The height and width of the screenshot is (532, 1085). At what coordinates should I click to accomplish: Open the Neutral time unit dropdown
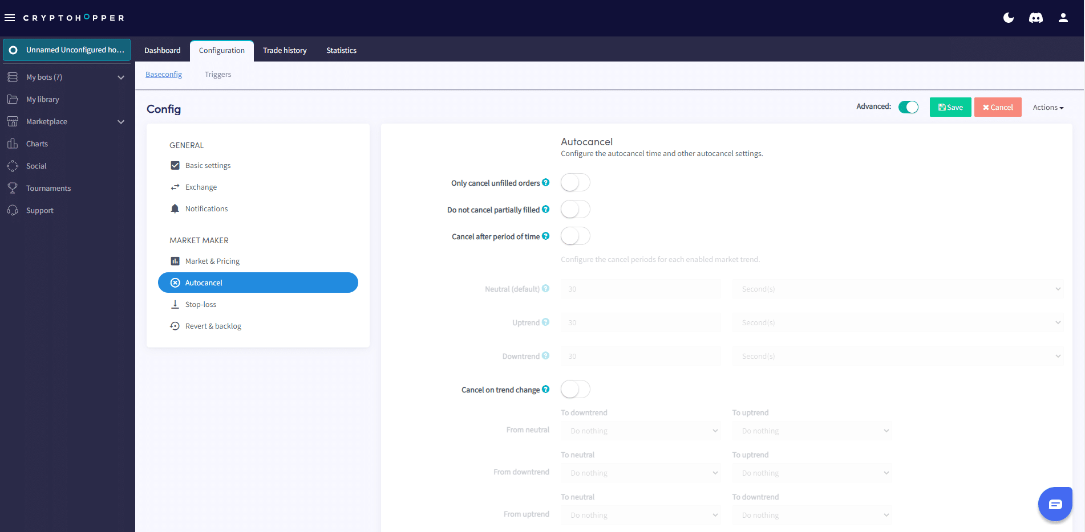pos(898,289)
